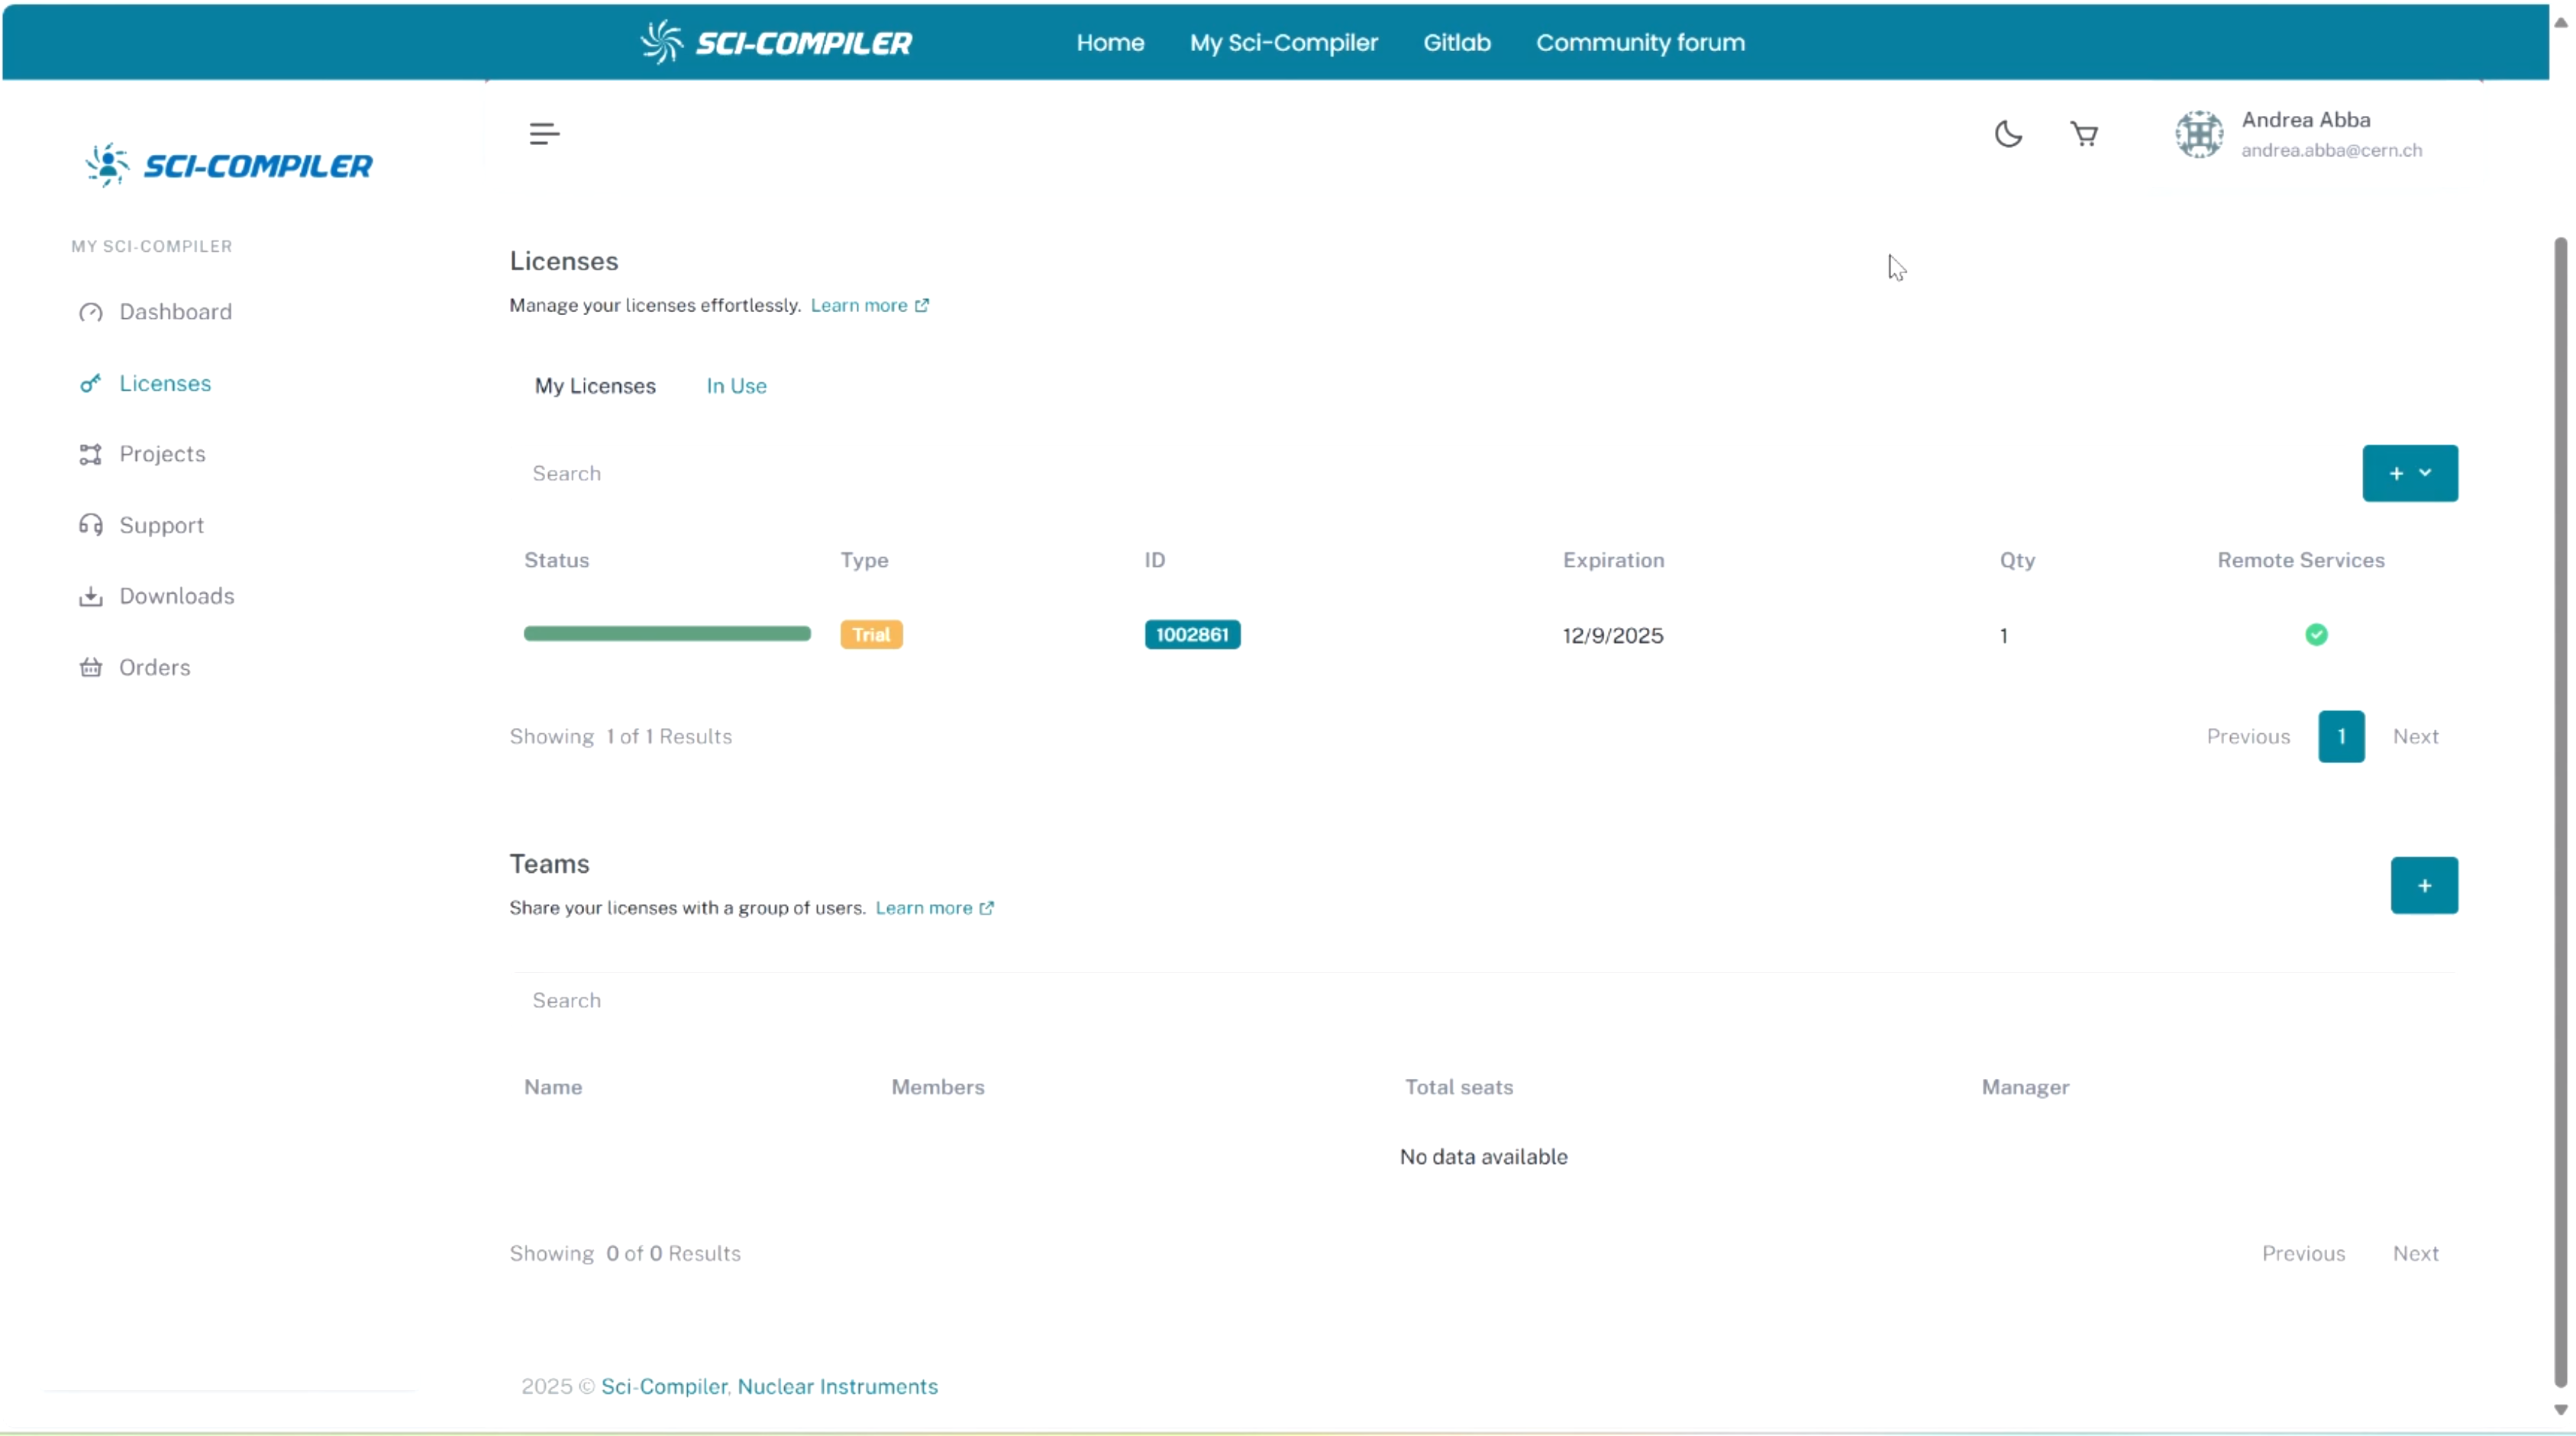Image resolution: width=2576 pixels, height=1436 pixels.
Task: Click license ID badge 1002861
Action: 1192,635
